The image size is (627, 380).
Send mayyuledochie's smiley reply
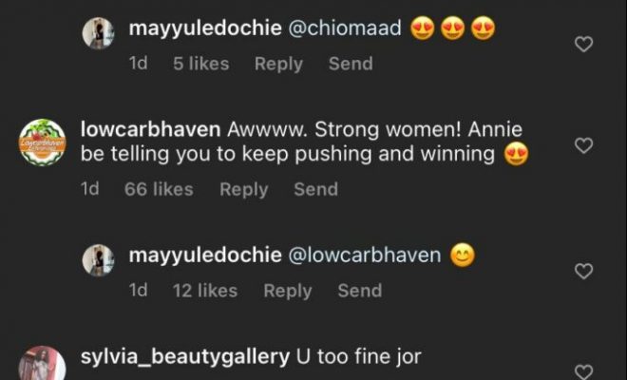click(x=359, y=291)
